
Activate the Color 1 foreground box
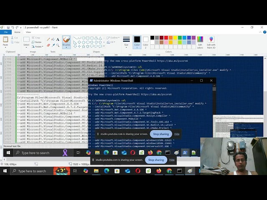pyautogui.click(x=137, y=42)
